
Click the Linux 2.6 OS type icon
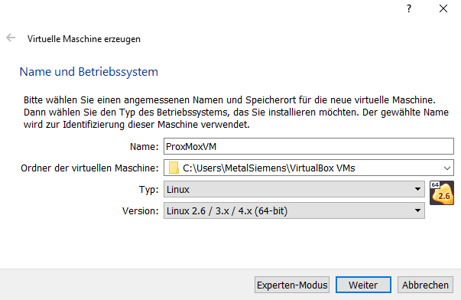click(x=442, y=193)
